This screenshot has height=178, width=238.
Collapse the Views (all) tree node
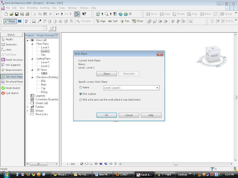27,40
